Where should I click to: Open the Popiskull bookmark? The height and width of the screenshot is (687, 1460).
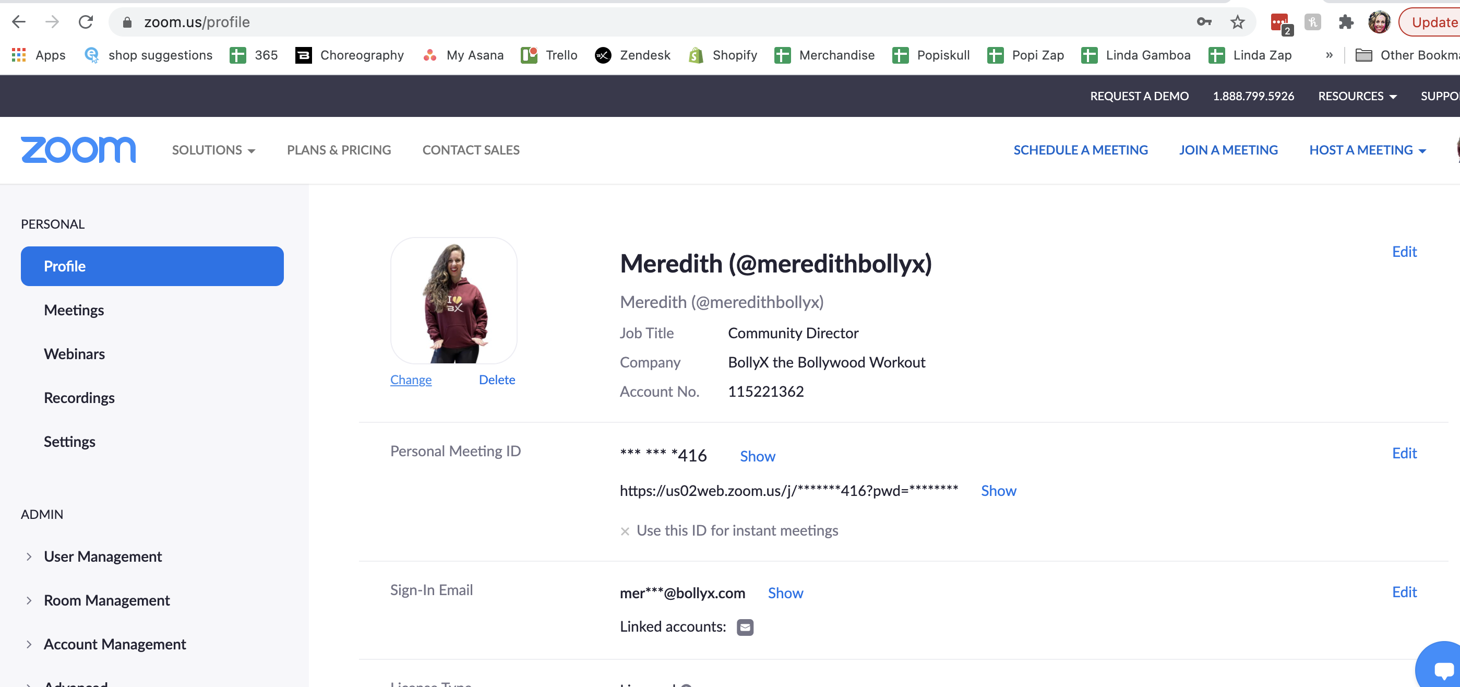[931, 55]
